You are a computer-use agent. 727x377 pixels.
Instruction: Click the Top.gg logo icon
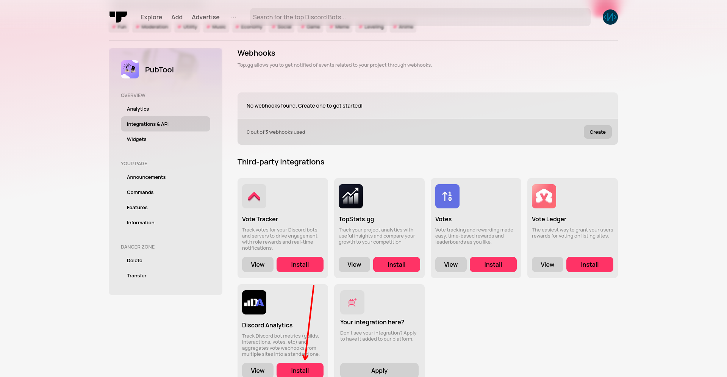(118, 17)
